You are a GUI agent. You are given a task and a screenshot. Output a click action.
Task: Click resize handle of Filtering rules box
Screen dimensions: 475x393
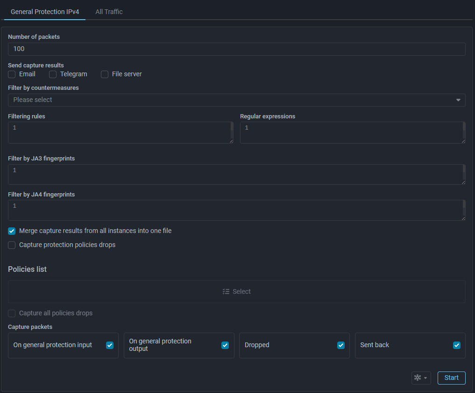[231, 141]
